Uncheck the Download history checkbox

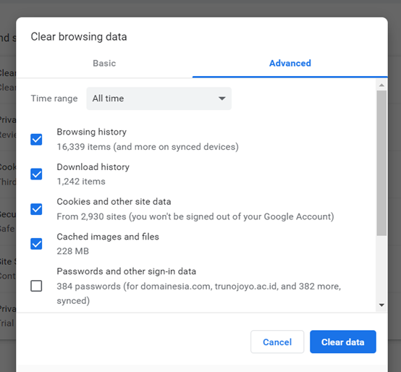tap(36, 174)
